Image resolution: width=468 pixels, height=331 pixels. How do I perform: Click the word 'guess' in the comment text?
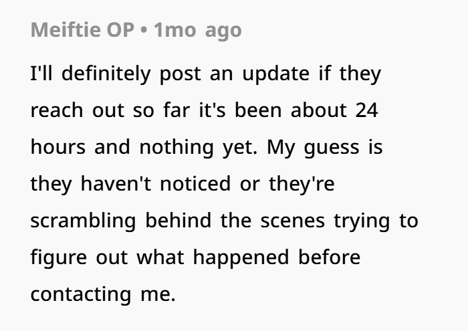332,148
